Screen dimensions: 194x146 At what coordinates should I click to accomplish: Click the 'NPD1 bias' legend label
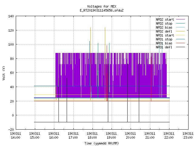pyautogui.click(x=164, y=43)
